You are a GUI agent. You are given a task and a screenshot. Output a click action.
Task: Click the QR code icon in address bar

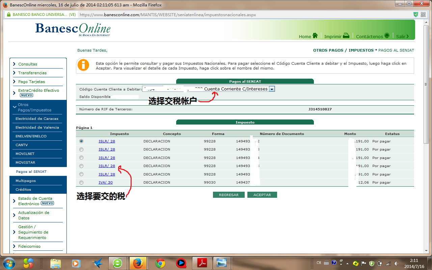coord(423,15)
